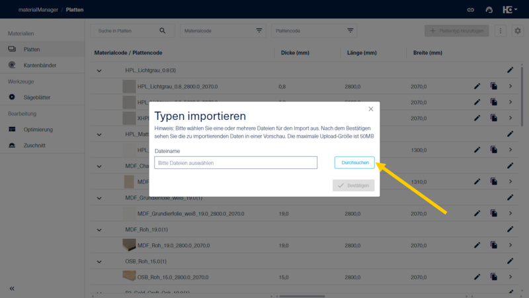Copy the MDF_Roh_19.0_2800.0_2070.0 board
Viewport: 529px width, 298px height.
[x=493, y=245]
